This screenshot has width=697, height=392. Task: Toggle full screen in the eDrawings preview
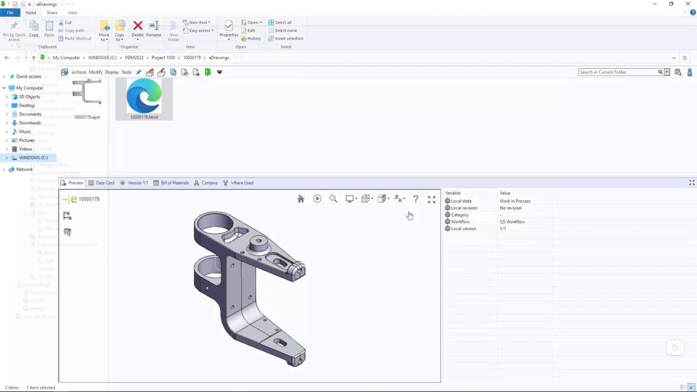[x=432, y=199]
